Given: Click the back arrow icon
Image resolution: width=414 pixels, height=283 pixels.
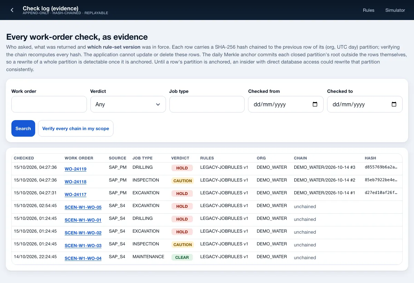Looking at the screenshot, I should click(12, 10).
